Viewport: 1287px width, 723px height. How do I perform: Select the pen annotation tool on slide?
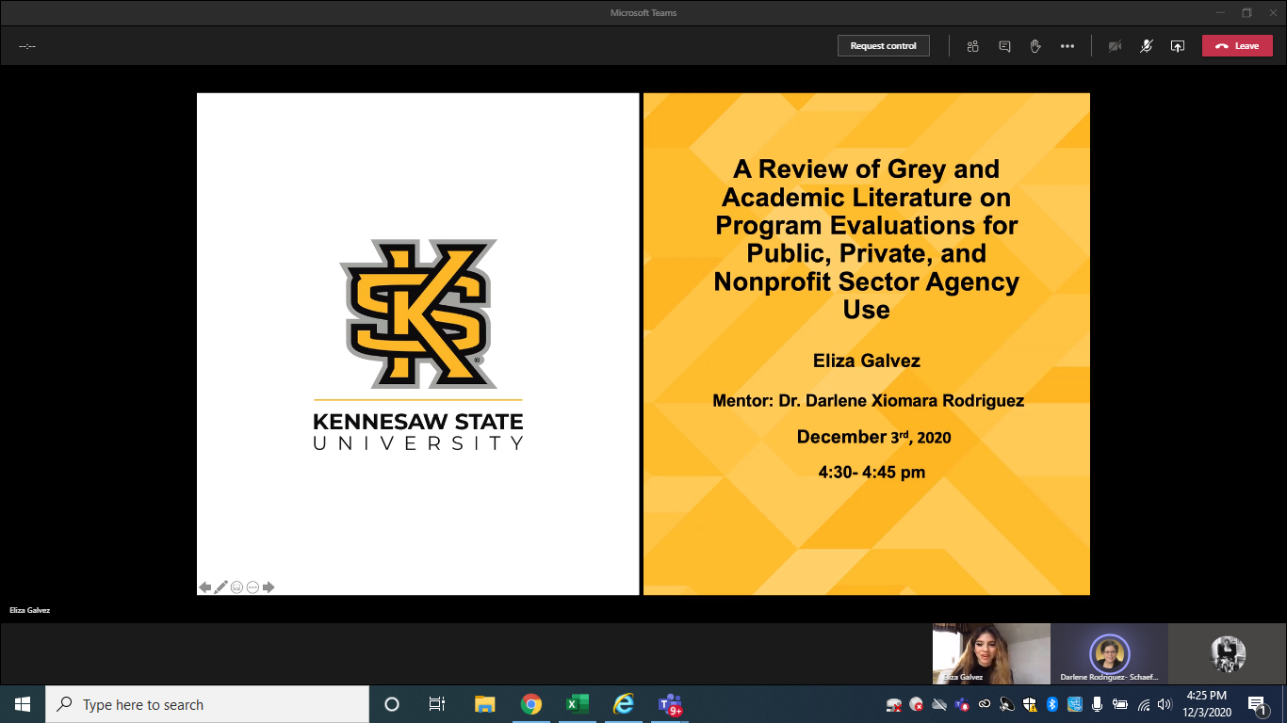tap(220, 587)
